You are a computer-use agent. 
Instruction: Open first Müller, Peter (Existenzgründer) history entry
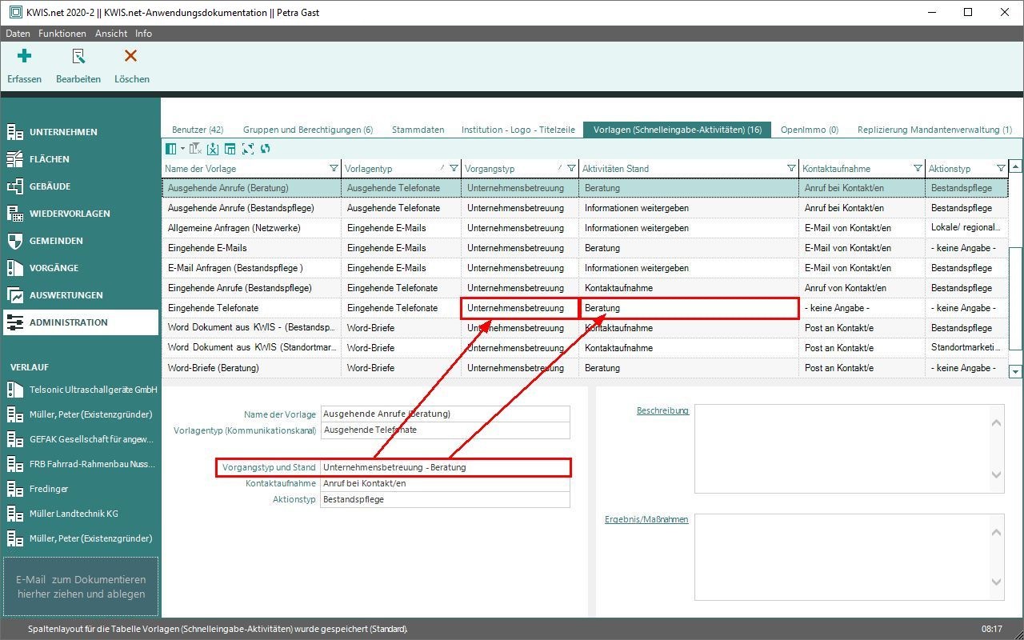point(80,414)
